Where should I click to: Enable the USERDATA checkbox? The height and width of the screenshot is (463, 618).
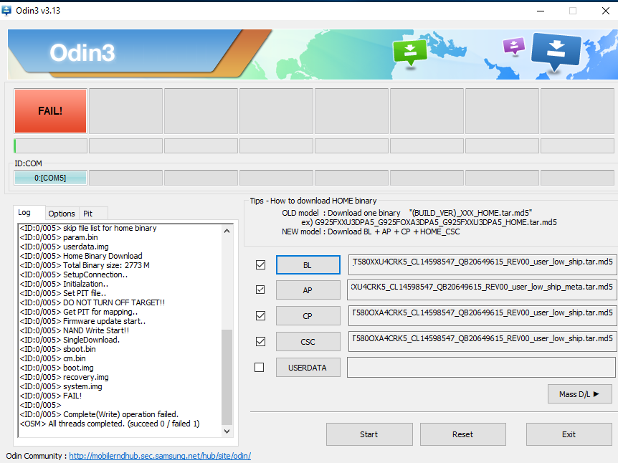(x=260, y=367)
